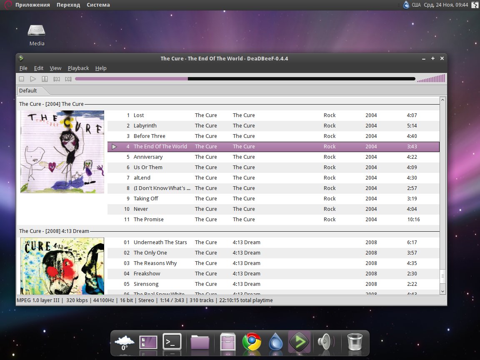Select the track Anniversary
Screen dimensions: 480x360
coord(273,157)
